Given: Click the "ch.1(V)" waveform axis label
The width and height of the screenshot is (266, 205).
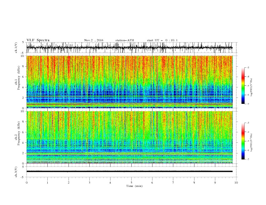Looking at the screenshot, I should (x=16, y=48).
